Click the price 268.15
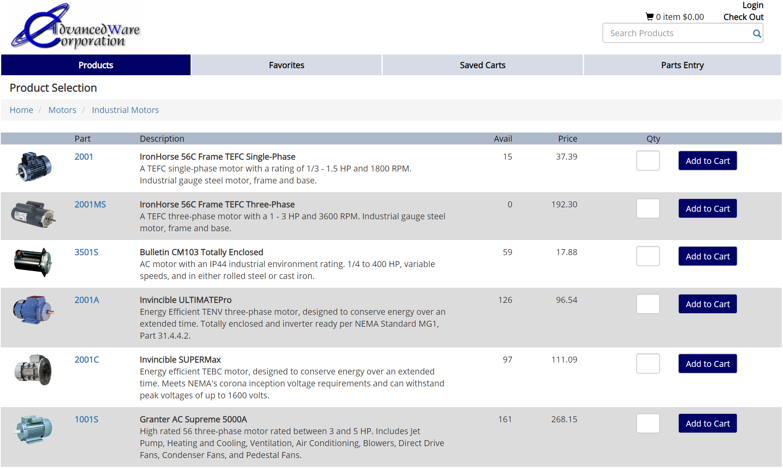The width and height of the screenshot is (783, 468). click(564, 419)
